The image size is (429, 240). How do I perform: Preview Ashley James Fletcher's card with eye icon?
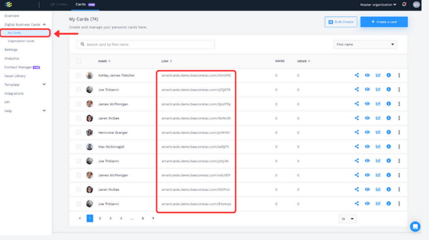[x=367, y=75]
